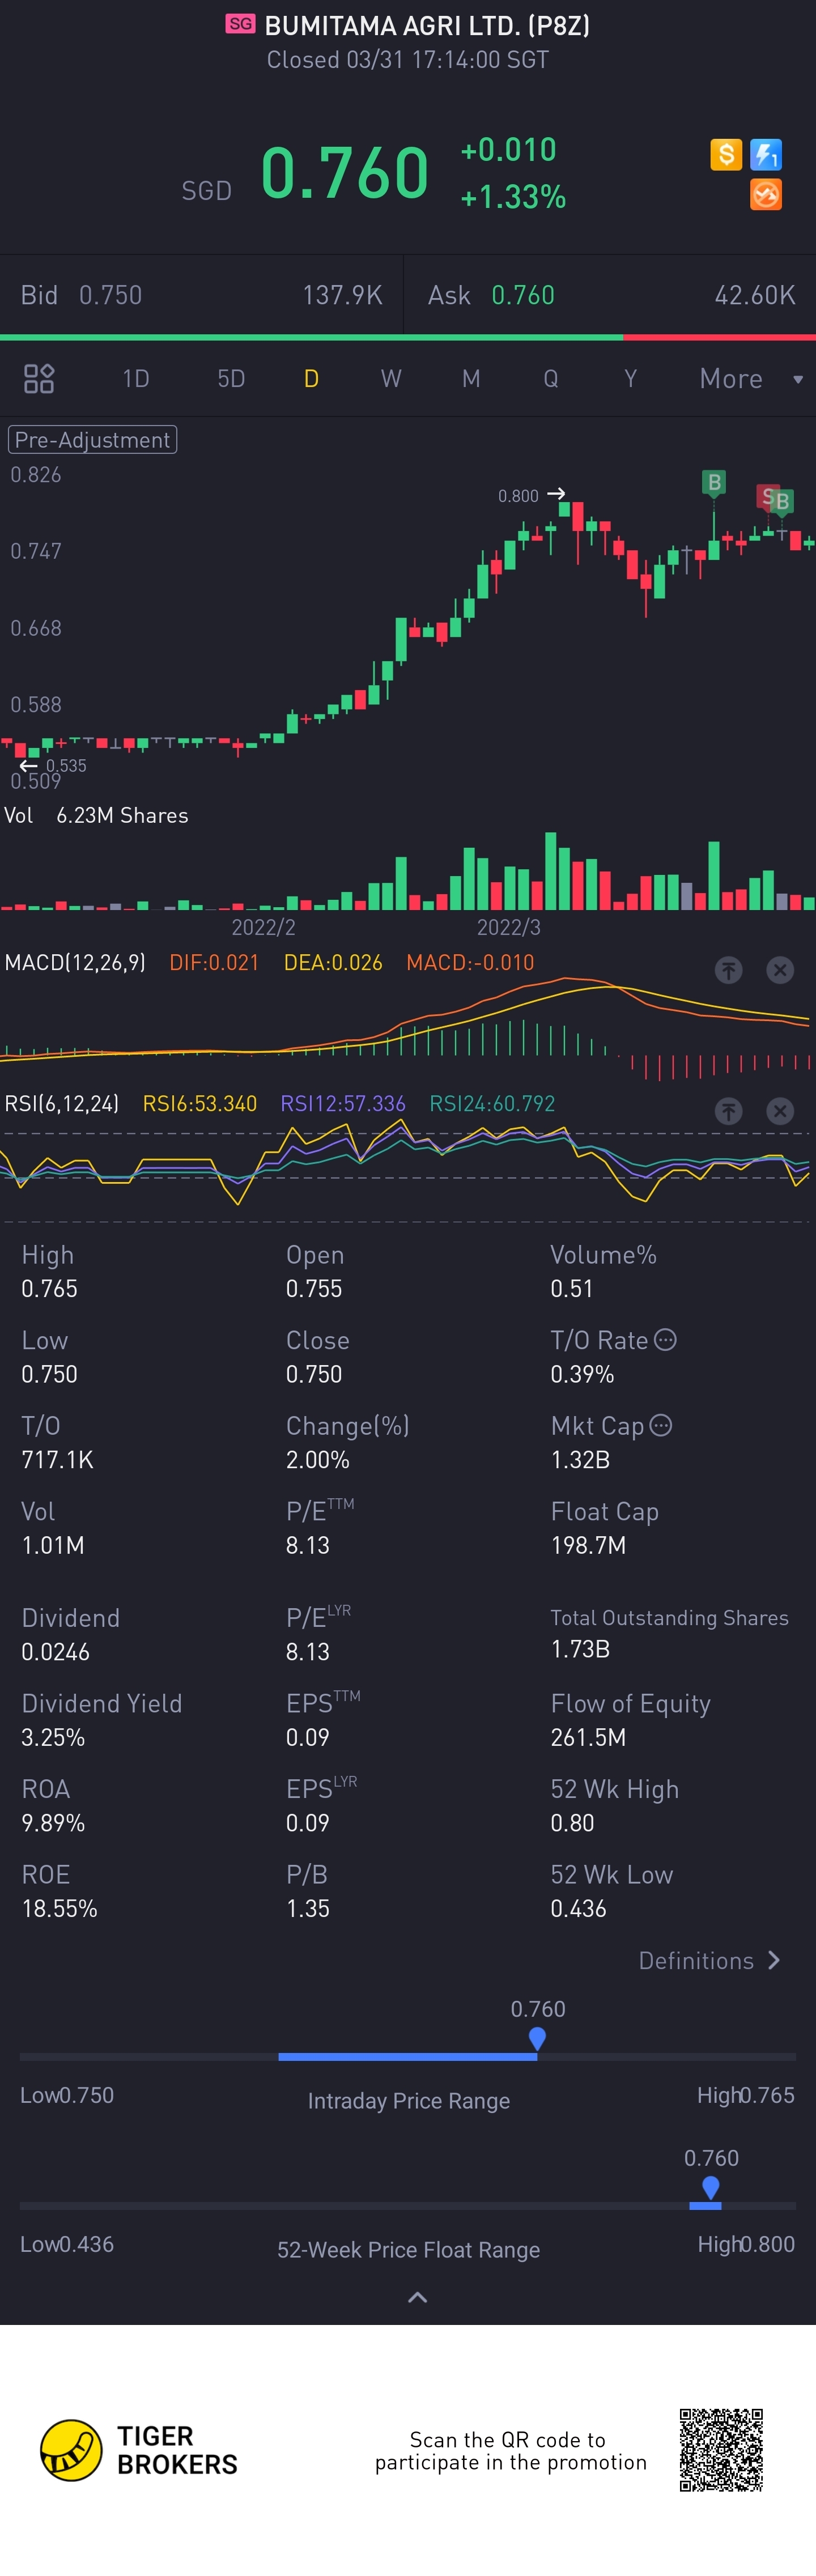Tap the MACD(12,26,9) indicator label

[75, 963]
